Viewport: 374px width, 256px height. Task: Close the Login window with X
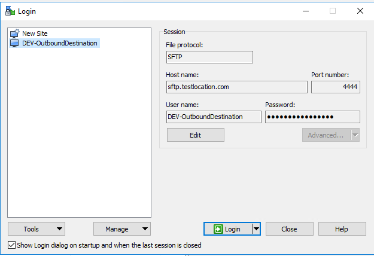(x=360, y=11)
